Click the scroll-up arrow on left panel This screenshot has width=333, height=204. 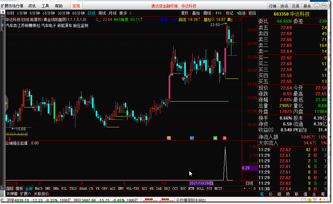point(2,17)
